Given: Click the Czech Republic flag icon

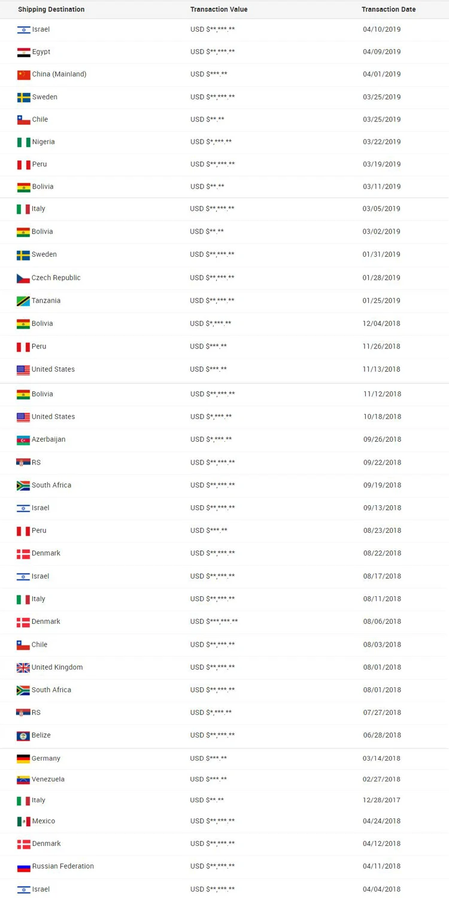Looking at the screenshot, I should click(x=23, y=278).
